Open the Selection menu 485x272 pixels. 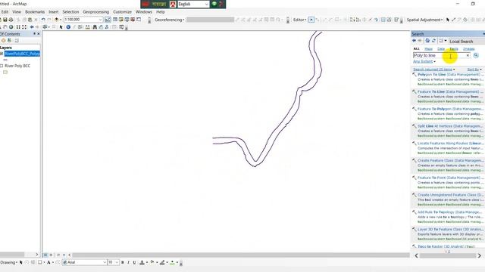pyautogui.click(x=70, y=12)
